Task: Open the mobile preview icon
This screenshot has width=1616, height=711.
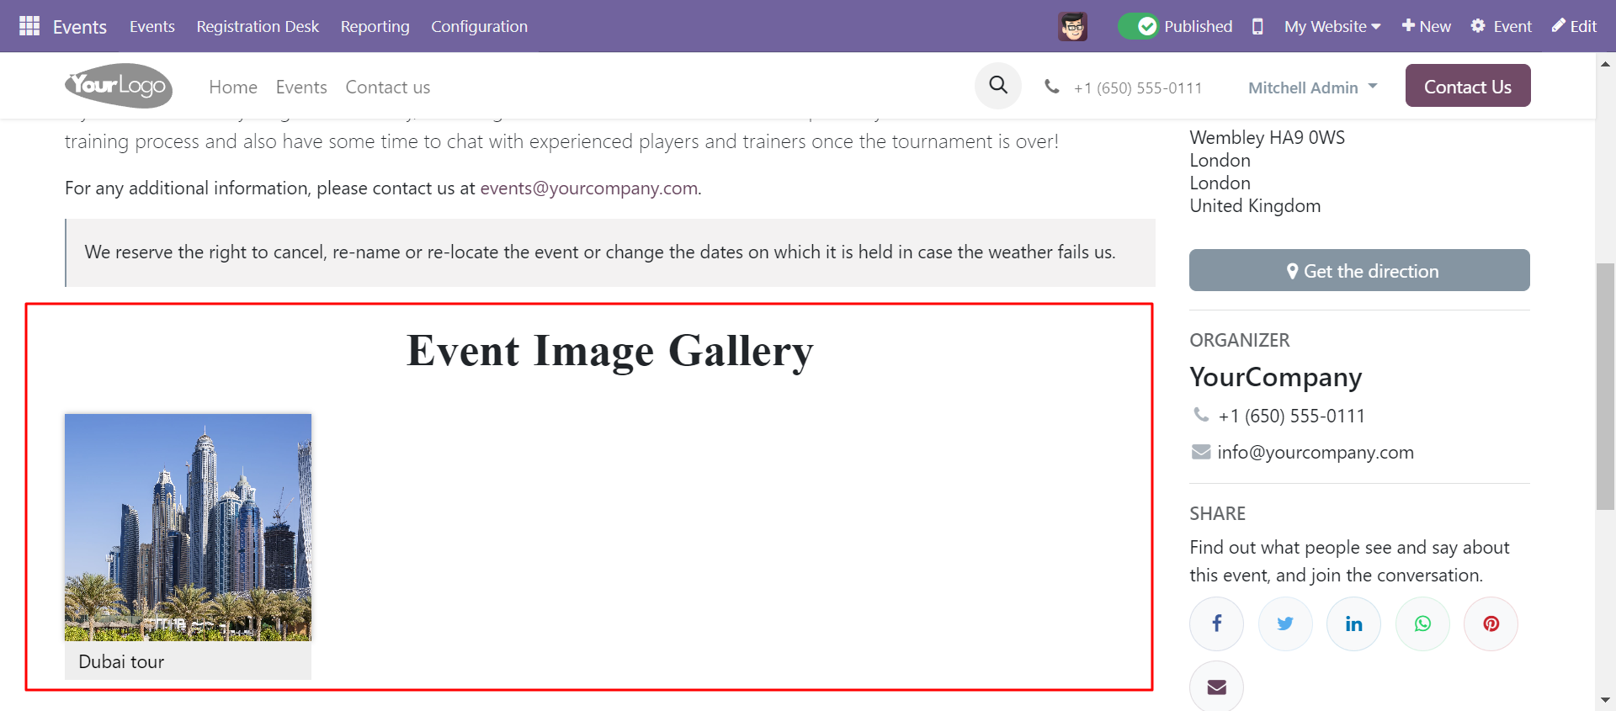Action: pyautogui.click(x=1257, y=26)
